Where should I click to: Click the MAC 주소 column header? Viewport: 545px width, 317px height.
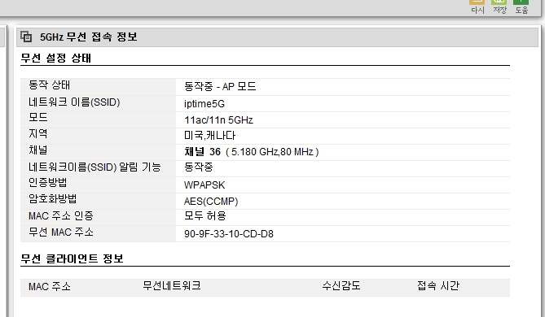[50, 286]
